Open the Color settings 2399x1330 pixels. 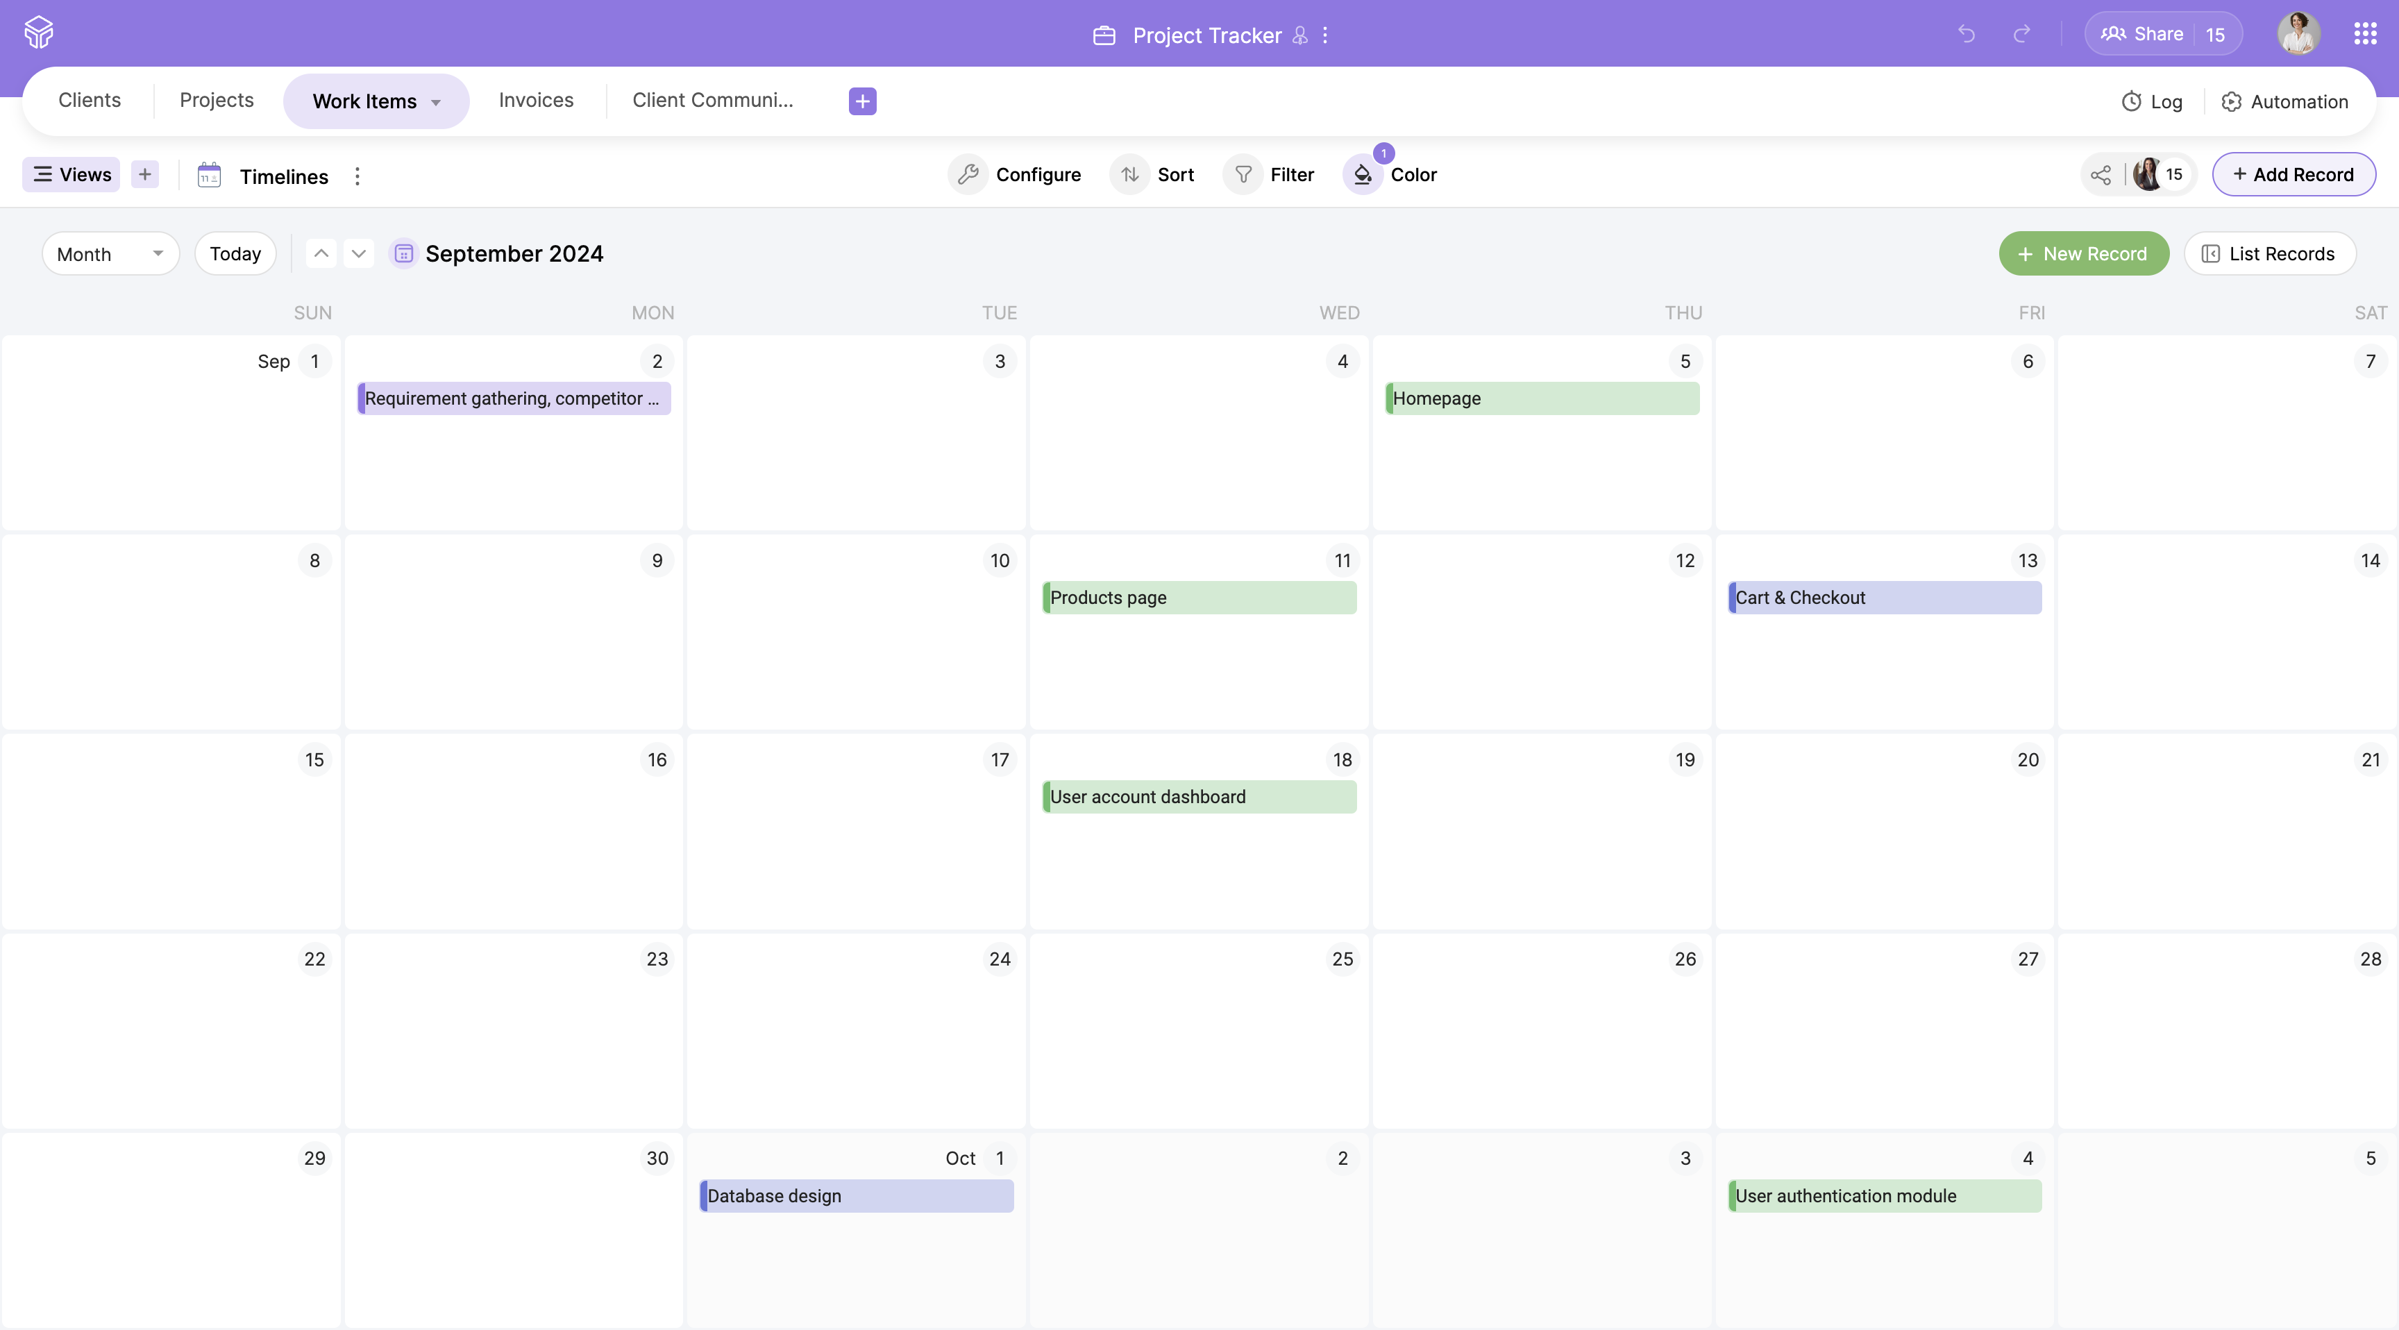1390,174
